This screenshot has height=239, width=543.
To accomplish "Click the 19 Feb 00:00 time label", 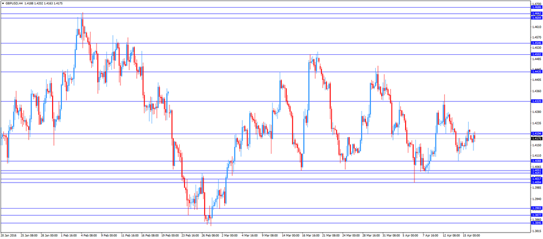I will 170,235.
